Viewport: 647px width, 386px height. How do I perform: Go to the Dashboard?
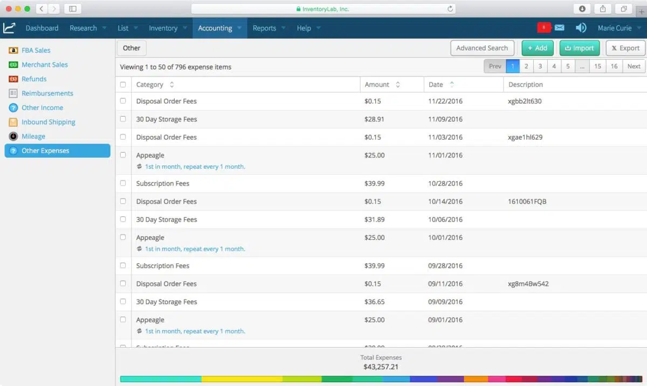pos(42,27)
